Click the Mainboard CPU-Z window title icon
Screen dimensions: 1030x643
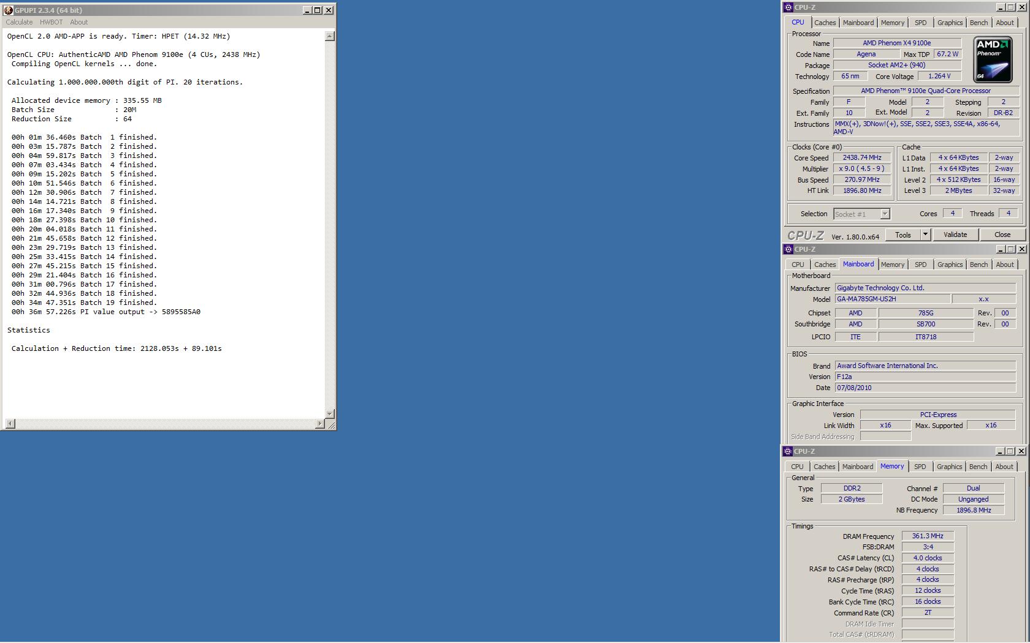point(788,249)
